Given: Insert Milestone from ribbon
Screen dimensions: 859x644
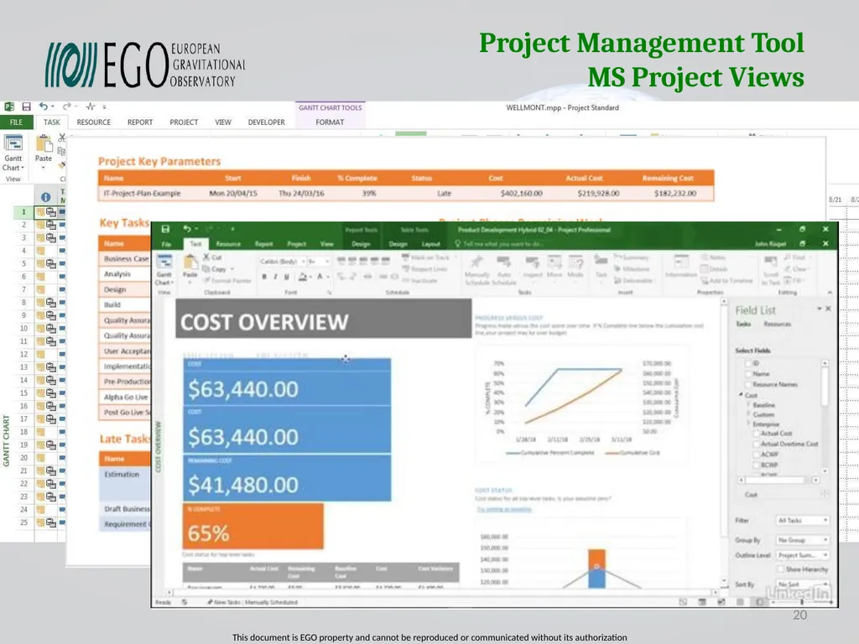Looking at the screenshot, I should click(631, 269).
